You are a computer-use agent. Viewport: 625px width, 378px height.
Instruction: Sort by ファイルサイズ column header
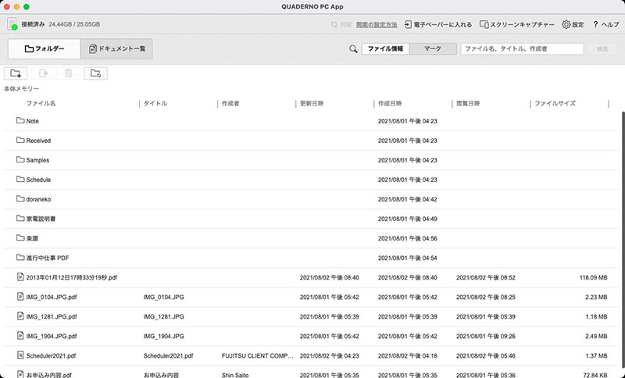(555, 104)
